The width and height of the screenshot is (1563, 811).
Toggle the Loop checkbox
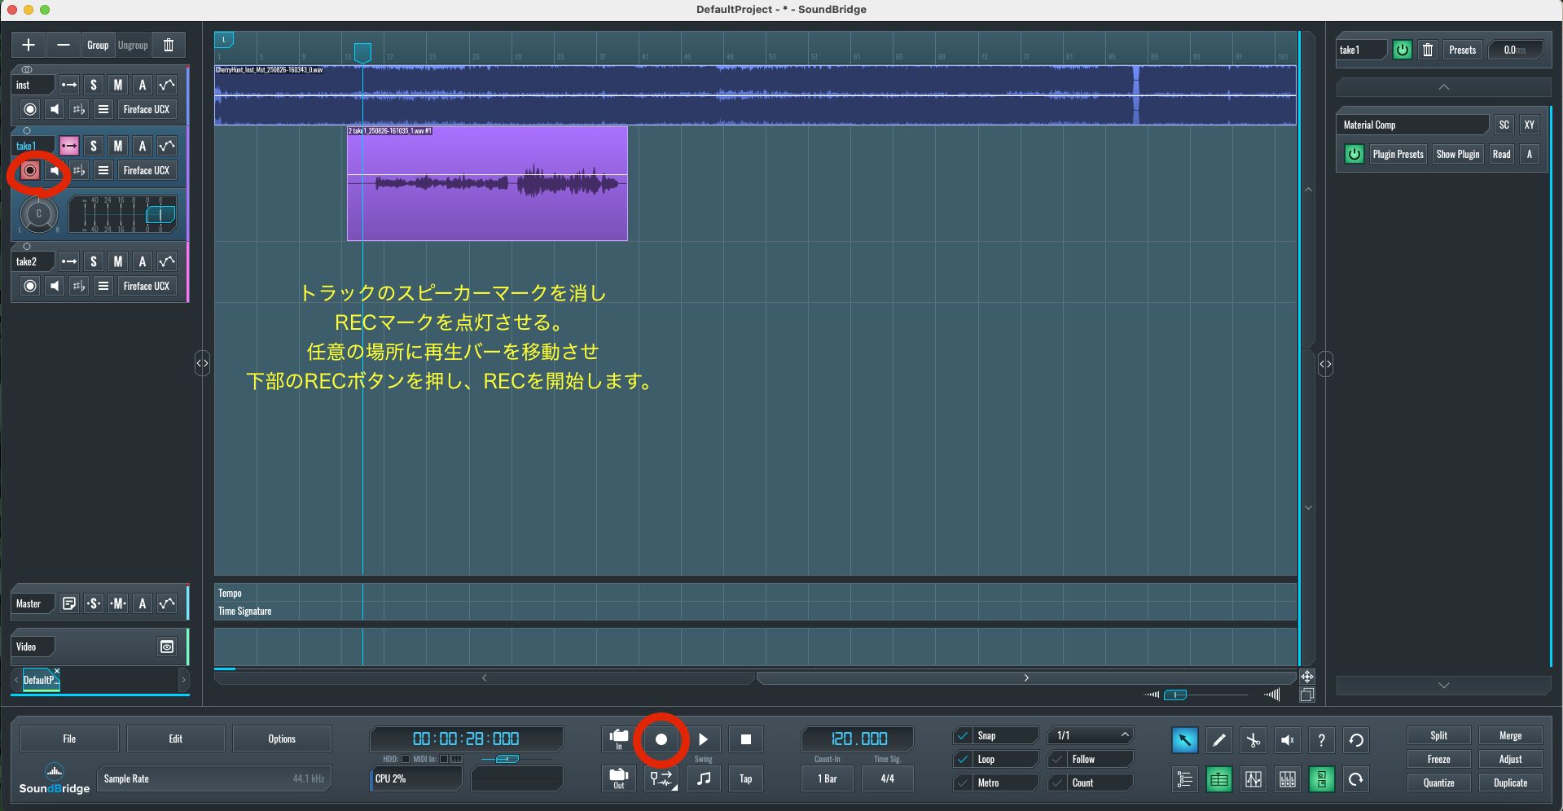pos(963,759)
